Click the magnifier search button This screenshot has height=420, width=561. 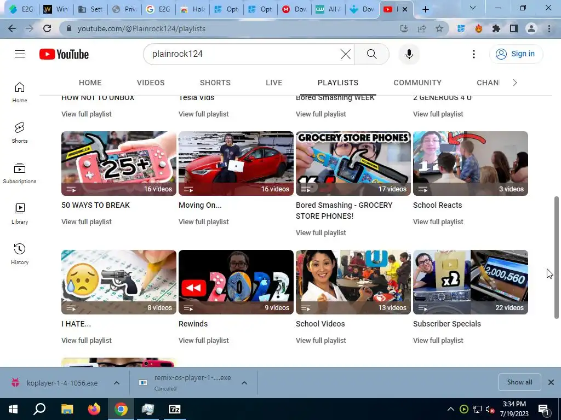(372, 54)
